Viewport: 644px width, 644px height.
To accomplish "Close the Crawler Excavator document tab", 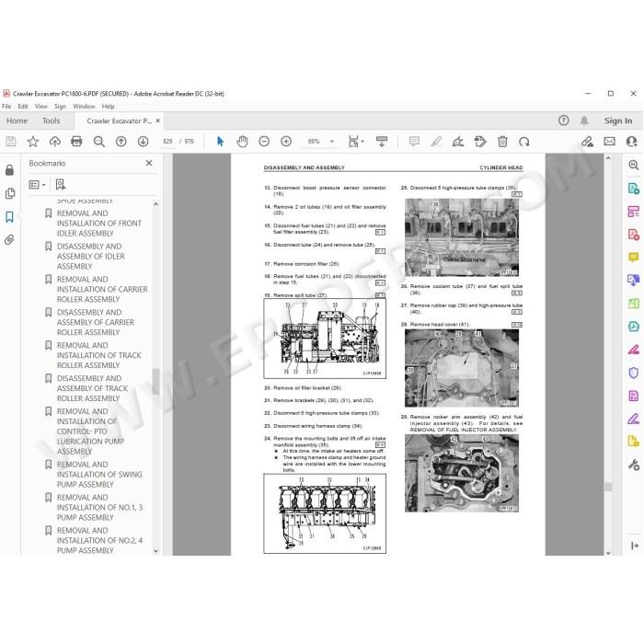I will (x=157, y=121).
